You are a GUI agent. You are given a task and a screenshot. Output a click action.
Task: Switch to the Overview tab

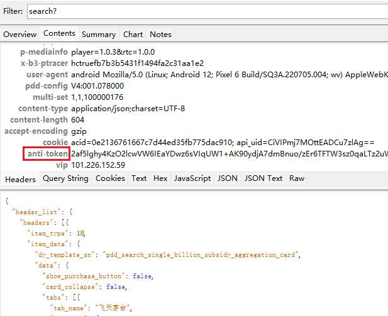click(19, 34)
